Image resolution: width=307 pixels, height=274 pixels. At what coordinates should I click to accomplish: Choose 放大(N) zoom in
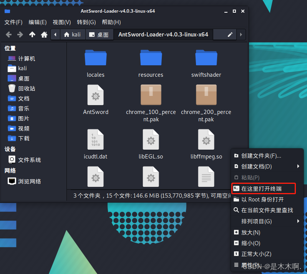tap(267, 232)
